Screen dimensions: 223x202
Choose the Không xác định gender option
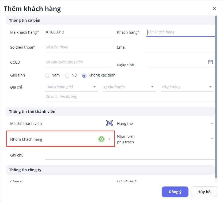pyautogui.click(x=85, y=75)
